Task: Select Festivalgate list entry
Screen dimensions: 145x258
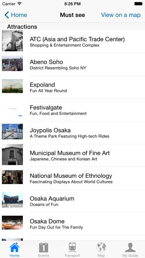Action: coord(72,110)
